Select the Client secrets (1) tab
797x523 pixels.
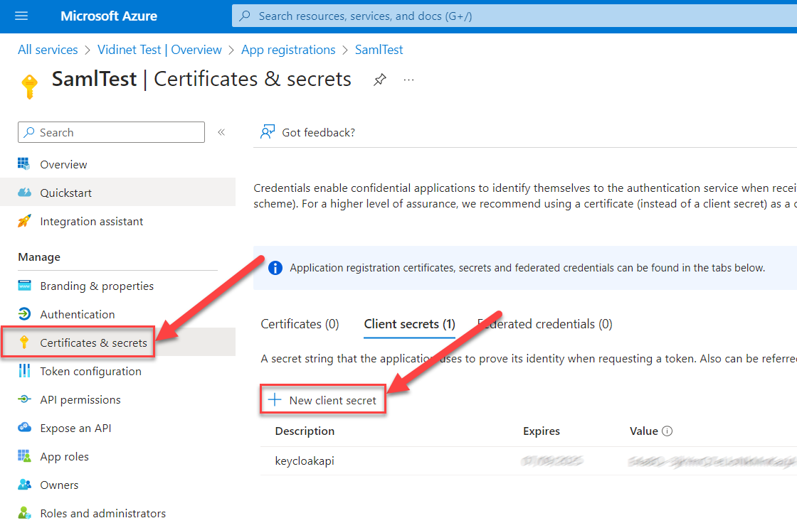pos(409,324)
